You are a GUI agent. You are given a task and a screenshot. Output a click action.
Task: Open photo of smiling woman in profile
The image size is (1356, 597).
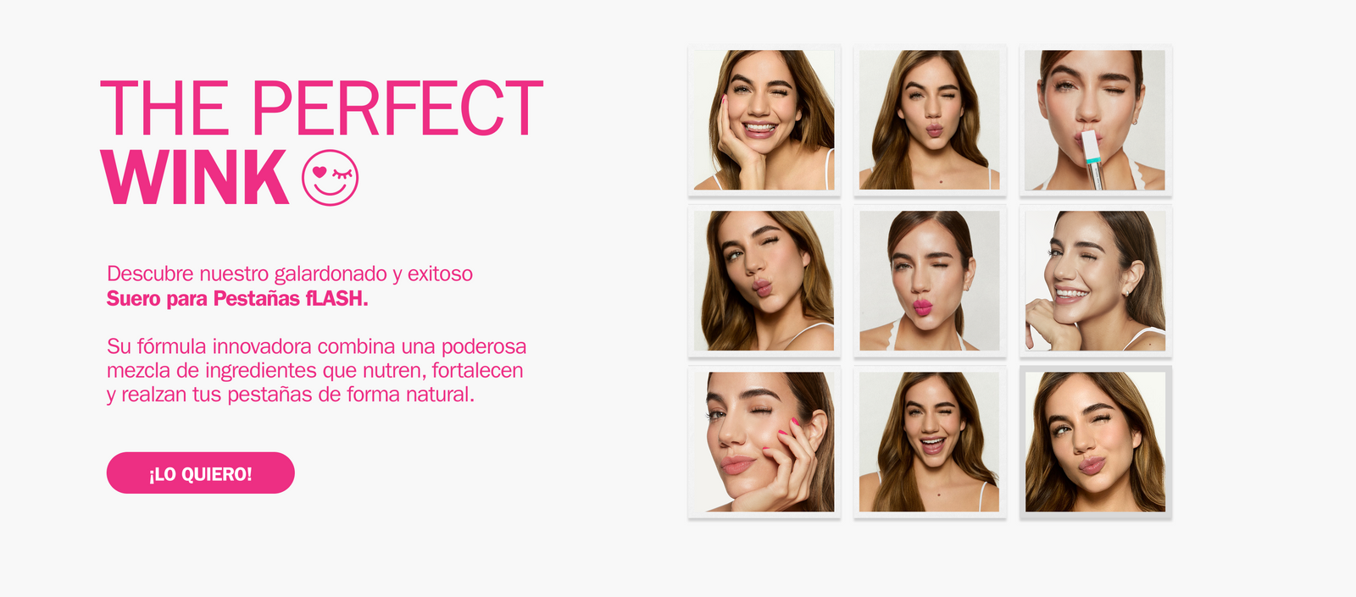[1095, 281]
